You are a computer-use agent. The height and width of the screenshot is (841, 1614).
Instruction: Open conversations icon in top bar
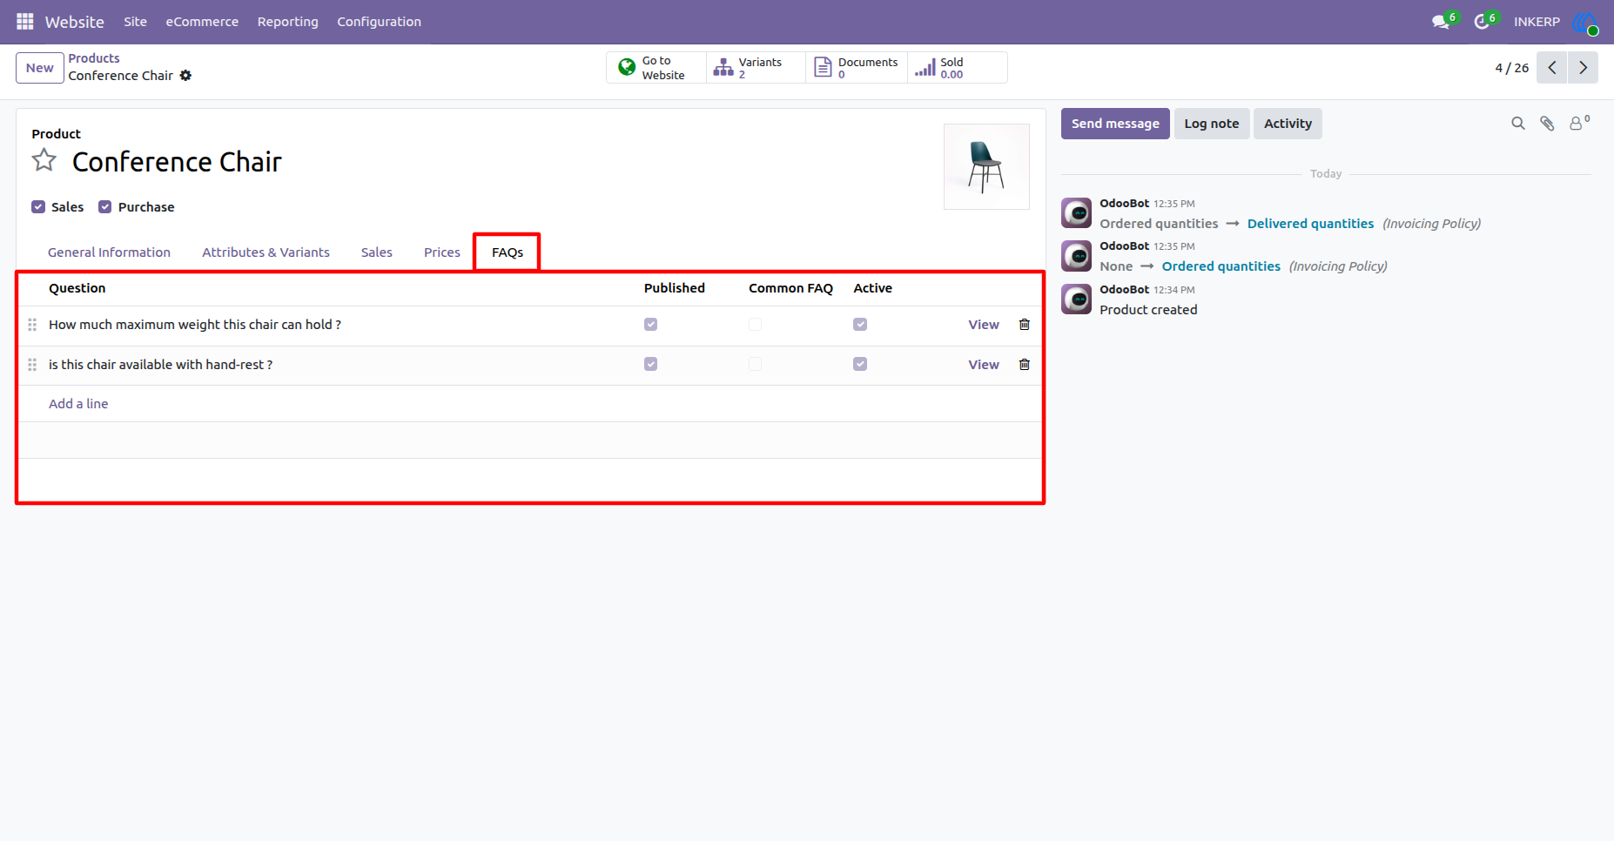1443,21
